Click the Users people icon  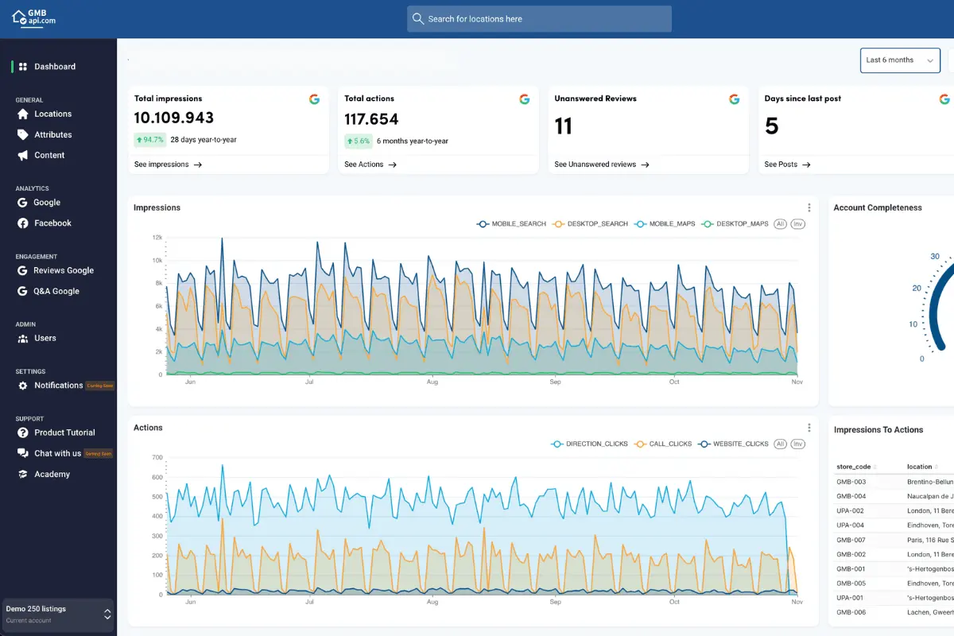tap(23, 338)
